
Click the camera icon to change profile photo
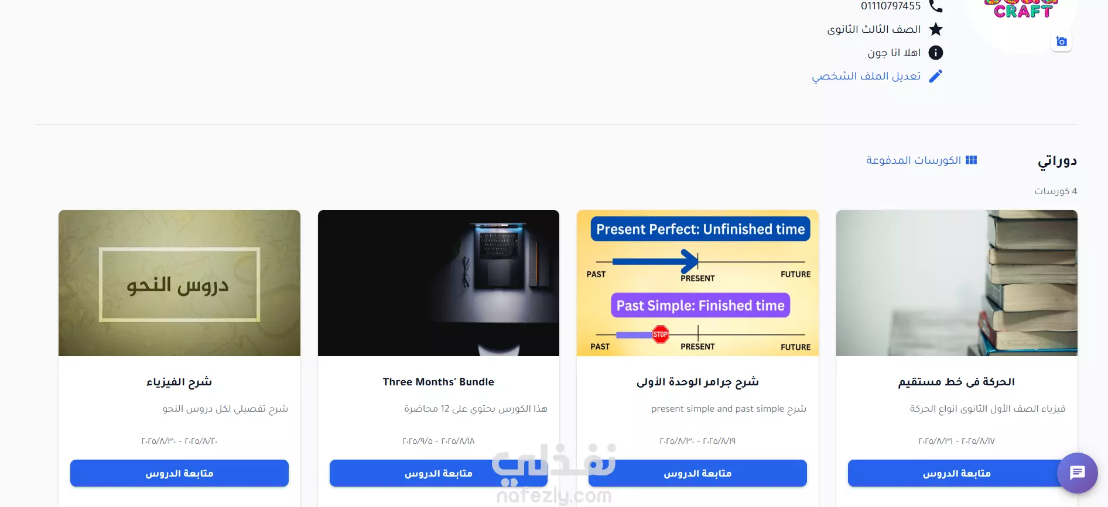(1061, 42)
